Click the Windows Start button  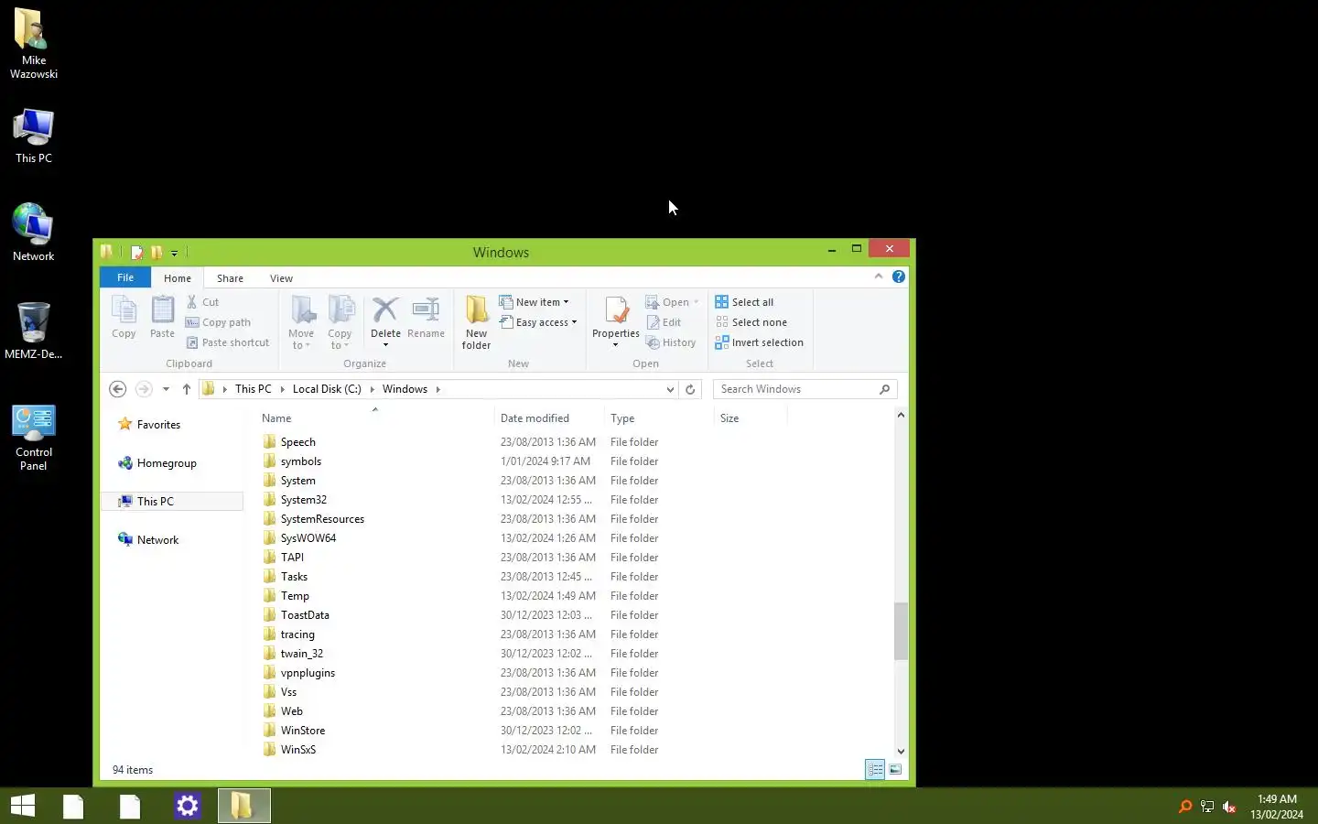[23, 806]
